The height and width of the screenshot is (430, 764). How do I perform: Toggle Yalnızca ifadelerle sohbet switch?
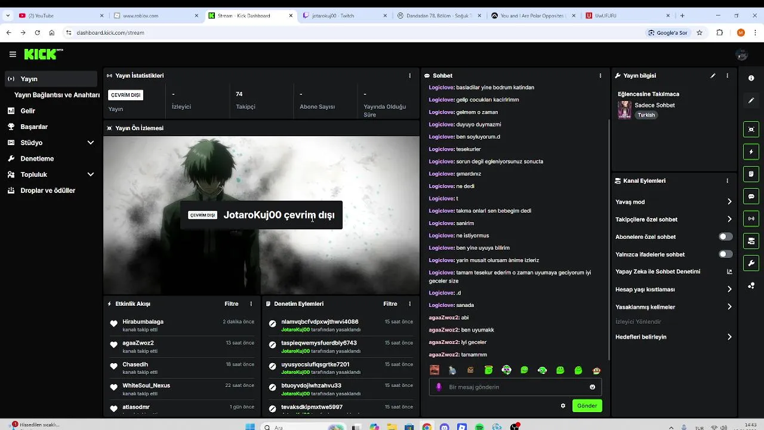tap(726, 254)
